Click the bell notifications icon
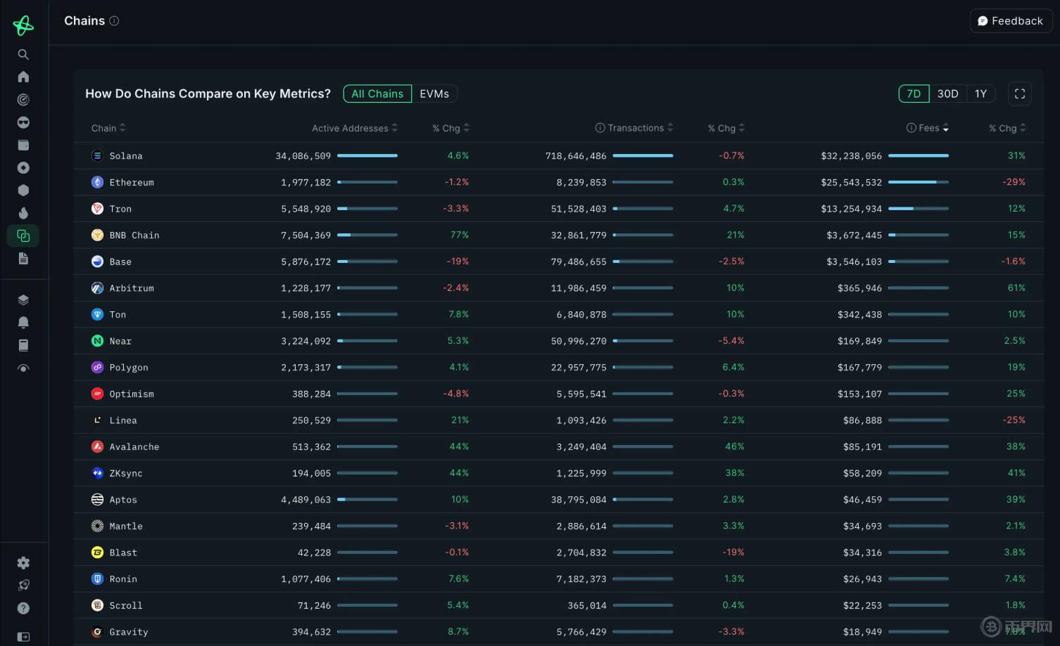 click(23, 323)
